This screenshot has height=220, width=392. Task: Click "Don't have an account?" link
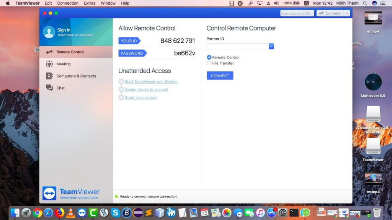pyautogui.click(x=75, y=35)
